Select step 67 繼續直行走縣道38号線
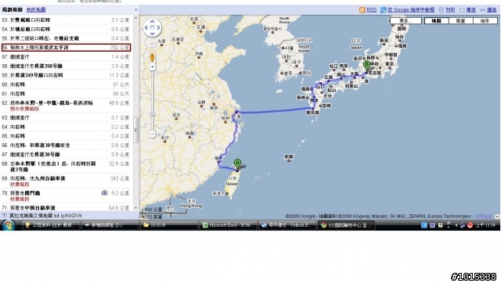The height and width of the screenshot is (283, 501). click(66, 155)
